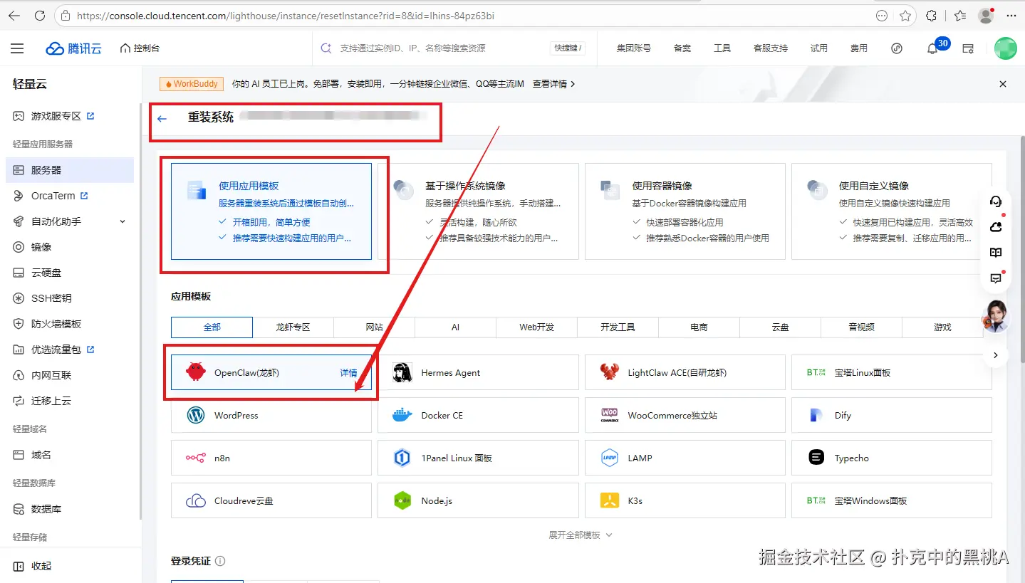Switch to the Web开发 template tab
This screenshot has width=1025, height=583.
click(x=537, y=327)
